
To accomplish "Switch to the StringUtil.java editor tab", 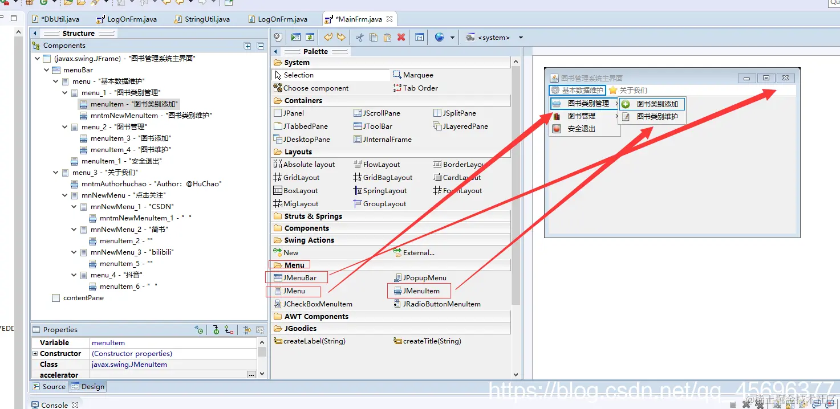I will [202, 19].
